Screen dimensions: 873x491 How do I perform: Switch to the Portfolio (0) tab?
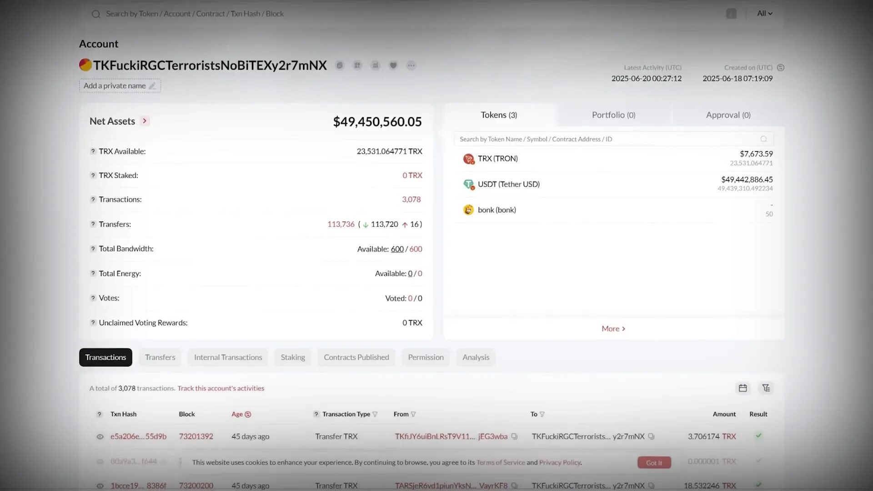[613, 115]
